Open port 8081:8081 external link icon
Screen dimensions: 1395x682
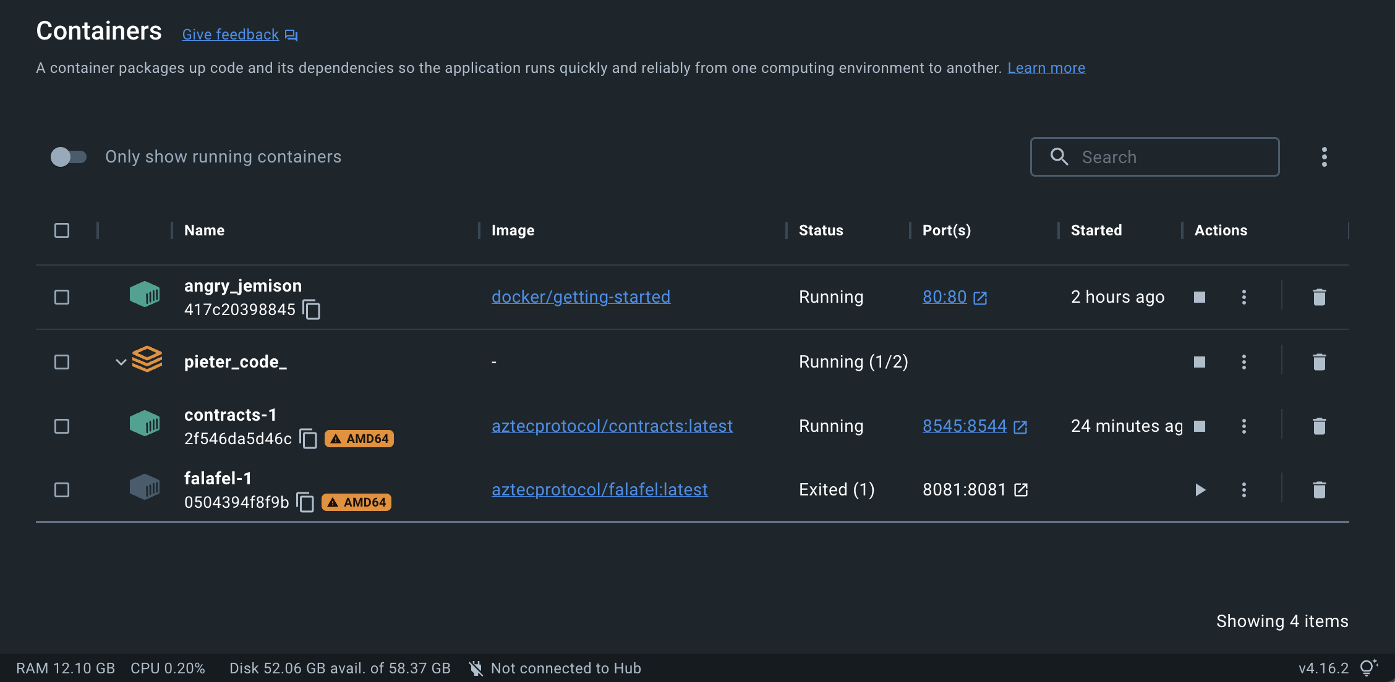tap(1021, 490)
